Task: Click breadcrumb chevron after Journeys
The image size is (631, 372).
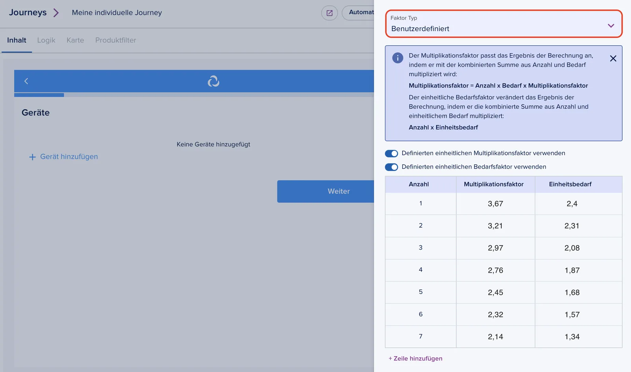Action: click(x=56, y=13)
